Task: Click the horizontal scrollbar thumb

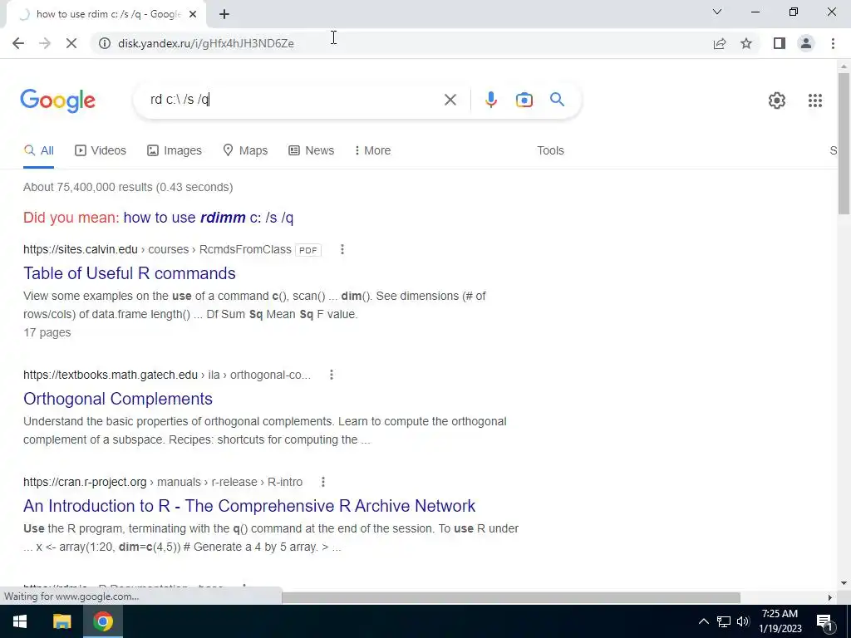Action: (510, 597)
